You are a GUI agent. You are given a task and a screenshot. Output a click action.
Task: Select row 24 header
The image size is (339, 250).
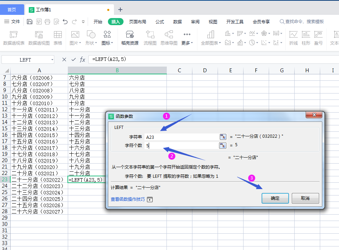(5, 186)
